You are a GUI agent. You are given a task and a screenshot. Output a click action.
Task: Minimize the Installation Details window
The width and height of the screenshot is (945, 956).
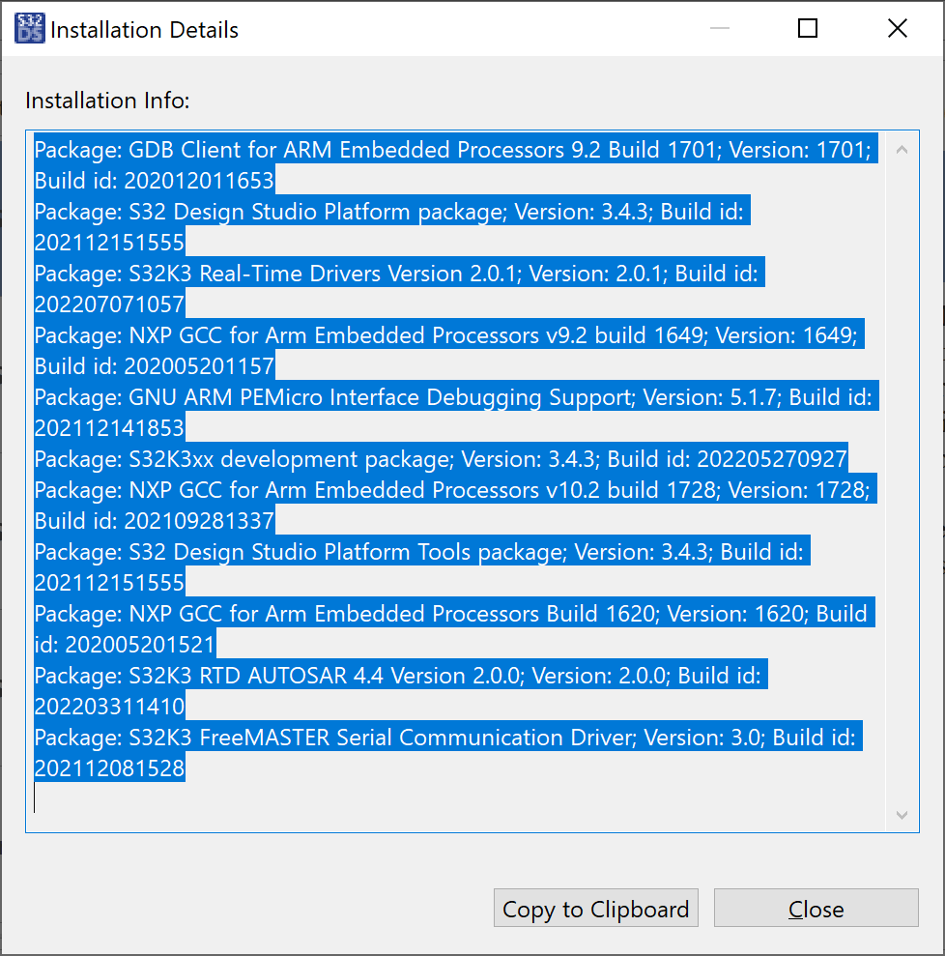click(x=720, y=28)
